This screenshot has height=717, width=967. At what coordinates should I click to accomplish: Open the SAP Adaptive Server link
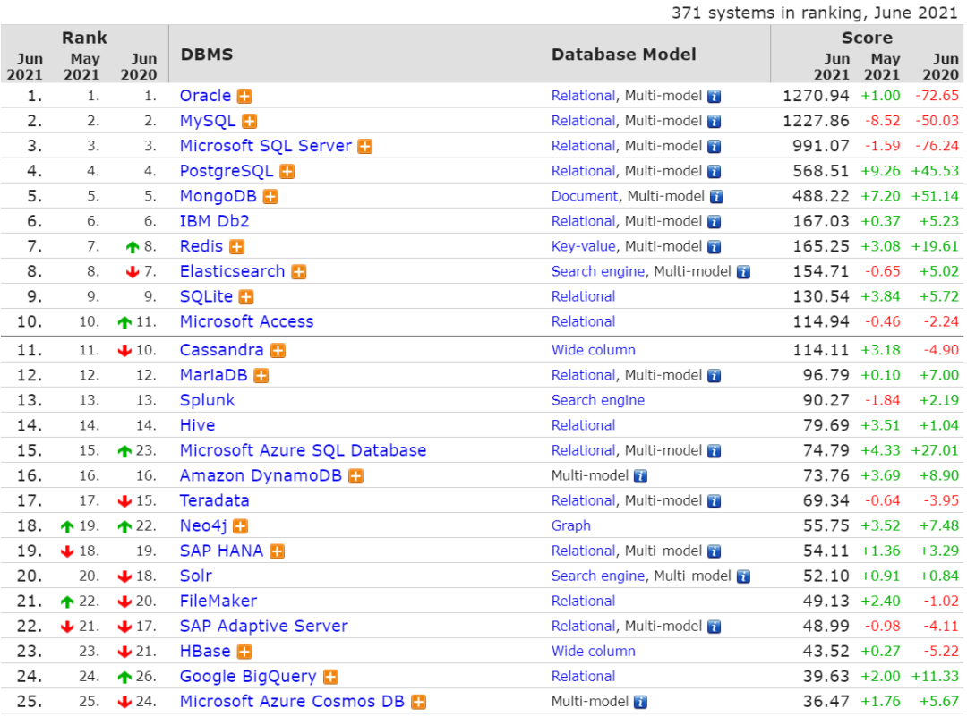click(264, 627)
